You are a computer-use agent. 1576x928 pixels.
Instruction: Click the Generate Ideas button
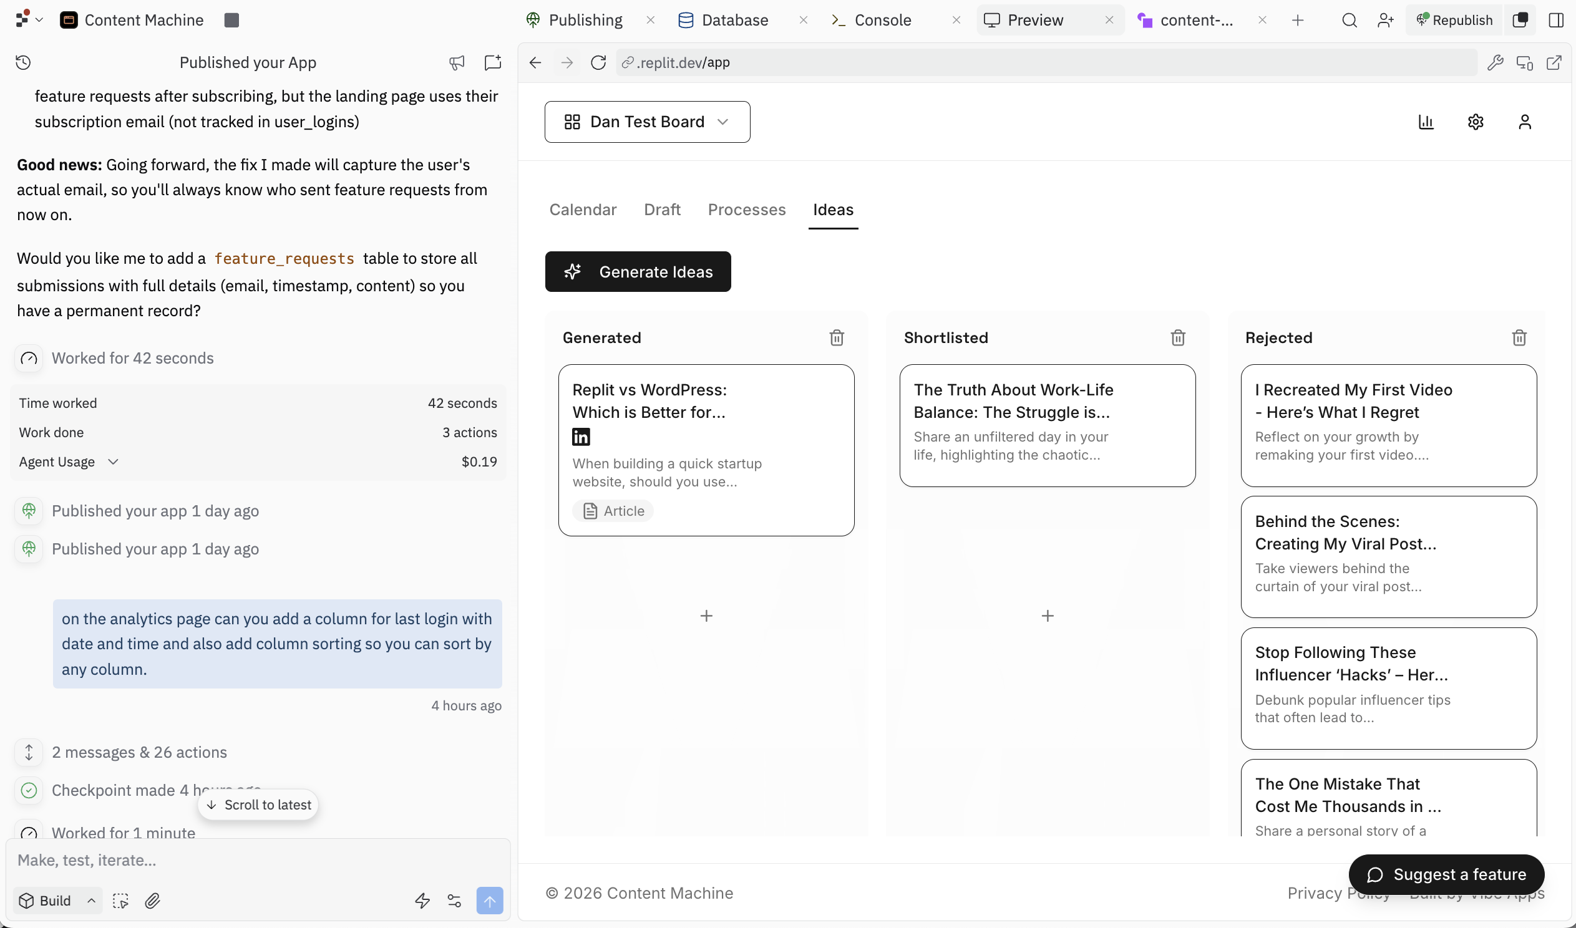pyautogui.click(x=637, y=271)
